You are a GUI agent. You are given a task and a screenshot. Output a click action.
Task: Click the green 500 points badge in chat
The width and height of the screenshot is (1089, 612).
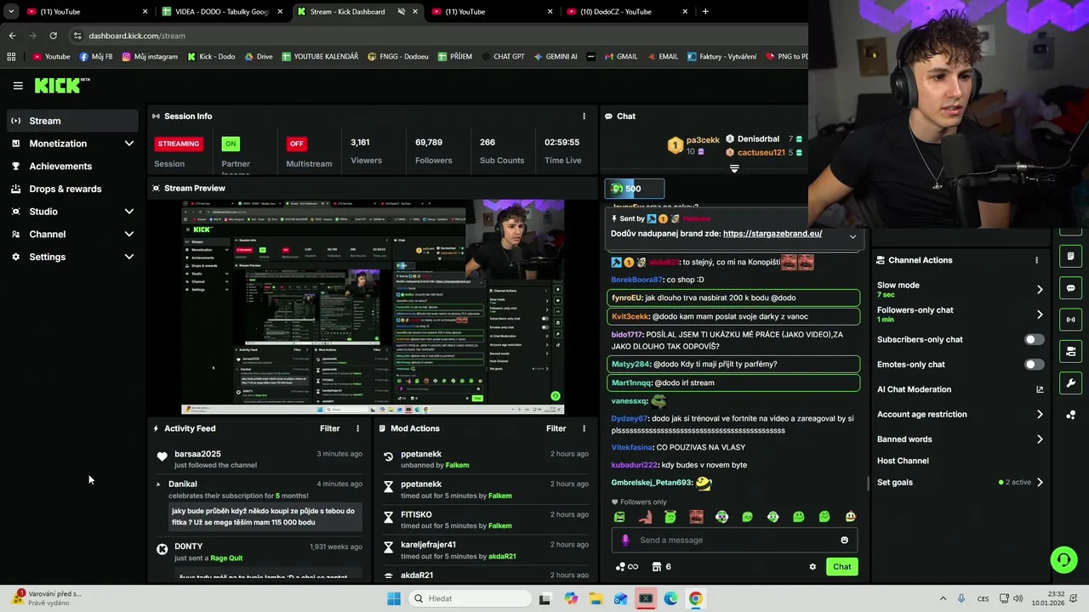tap(634, 189)
